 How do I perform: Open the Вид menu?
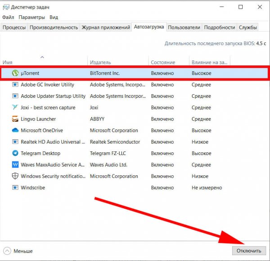54,17
